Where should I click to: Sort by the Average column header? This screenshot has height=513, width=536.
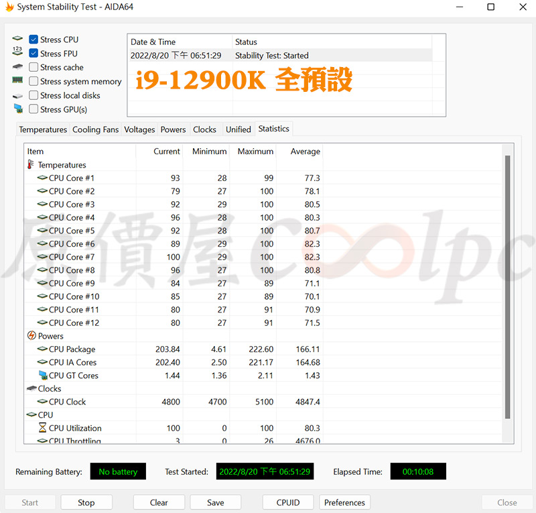[299, 152]
